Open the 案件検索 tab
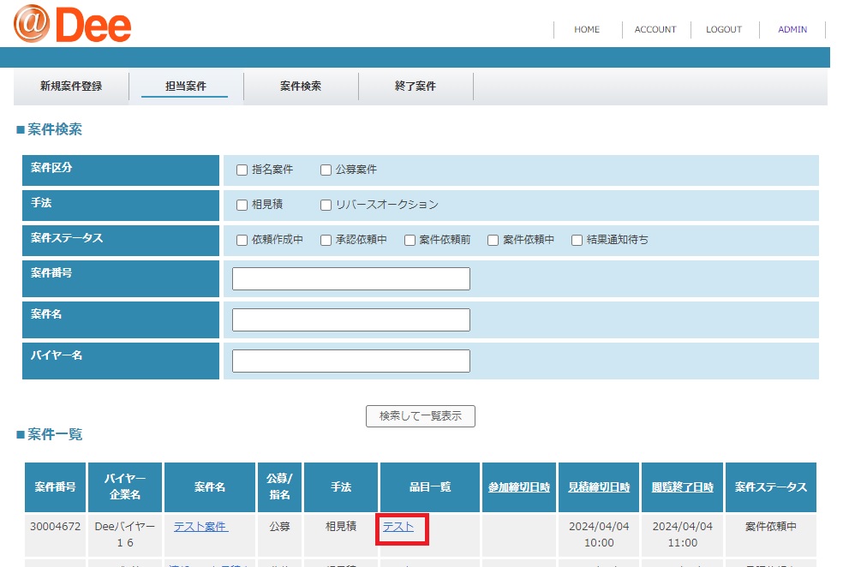The height and width of the screenshot is (567, 843). pos(301,86)
